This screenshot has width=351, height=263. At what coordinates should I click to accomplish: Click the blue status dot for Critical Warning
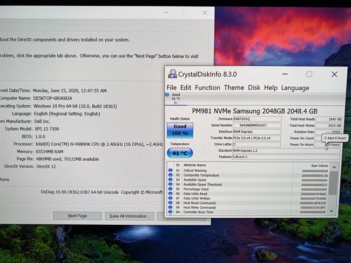click(x=171, y=170)
